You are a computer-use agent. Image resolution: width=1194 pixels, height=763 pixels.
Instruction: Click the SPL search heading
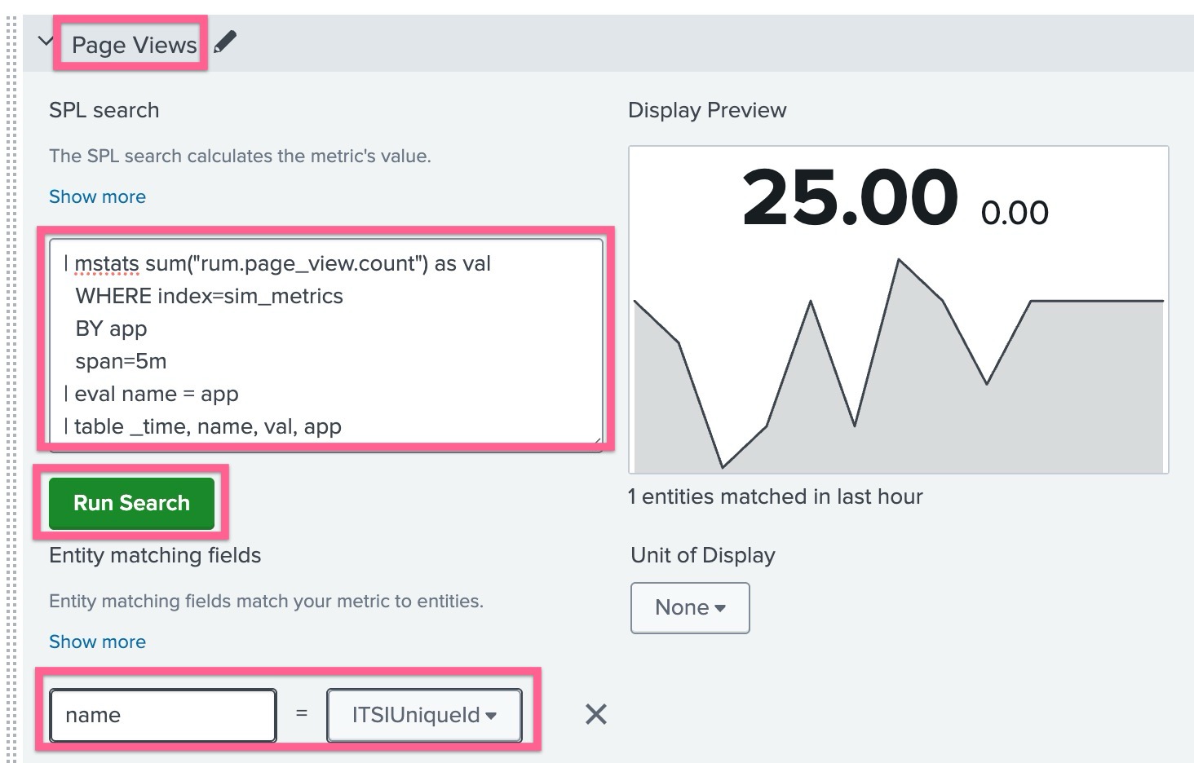(x=104, y=110)
